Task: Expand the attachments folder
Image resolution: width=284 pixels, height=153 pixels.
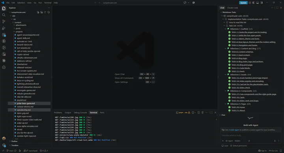Action: [x=14, y=25]
